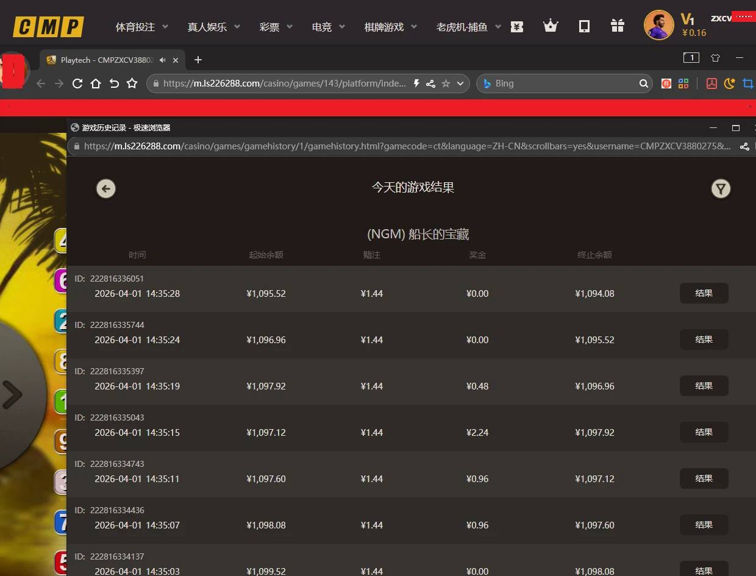Mute the Playtech tab audio
Screen dimensions: 756x576
[163, 60]
